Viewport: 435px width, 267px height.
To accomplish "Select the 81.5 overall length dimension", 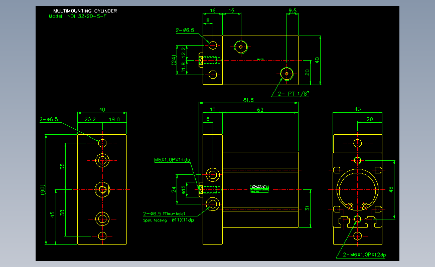I will pos(248,100).
